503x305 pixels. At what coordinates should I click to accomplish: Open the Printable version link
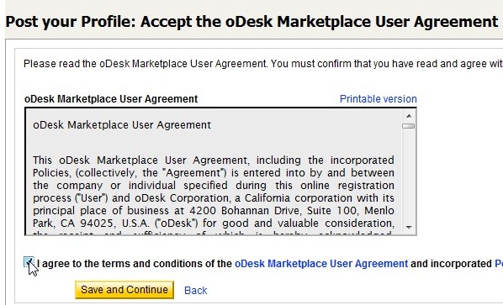(379, 99)
